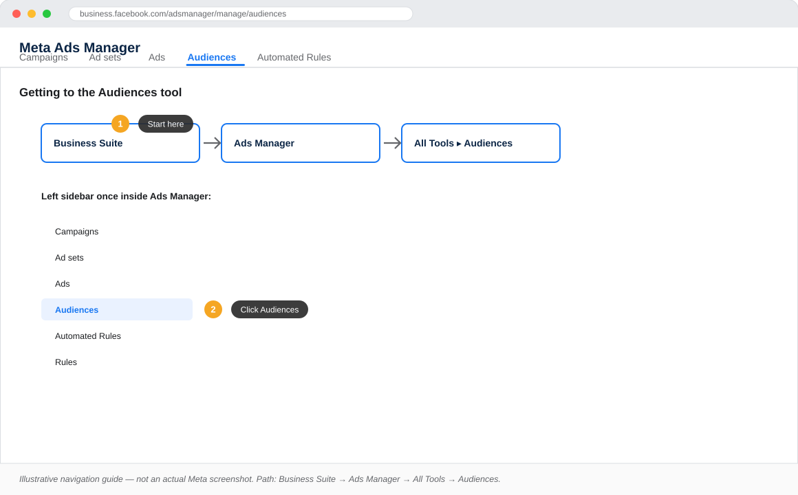798x495 pixels.
Task: Click the Meta Ads Manager title
Action: coord(79,47)
